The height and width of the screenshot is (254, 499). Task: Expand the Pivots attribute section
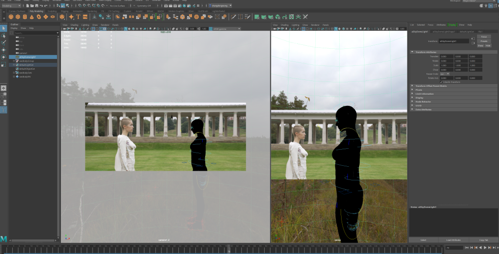pyautogui.click(x=412, y=90)
